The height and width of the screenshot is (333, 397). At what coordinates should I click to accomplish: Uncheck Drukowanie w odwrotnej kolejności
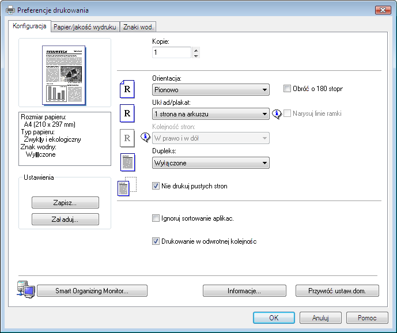pos(156,241)
